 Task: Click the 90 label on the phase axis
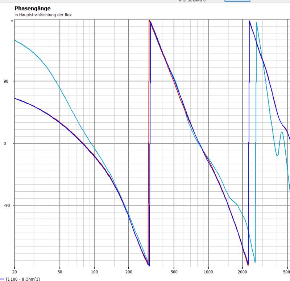[6, 81]
